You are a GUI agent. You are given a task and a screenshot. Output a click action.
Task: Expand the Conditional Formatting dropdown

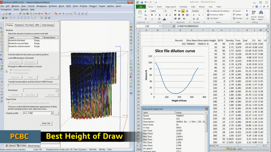coord(218,11)
